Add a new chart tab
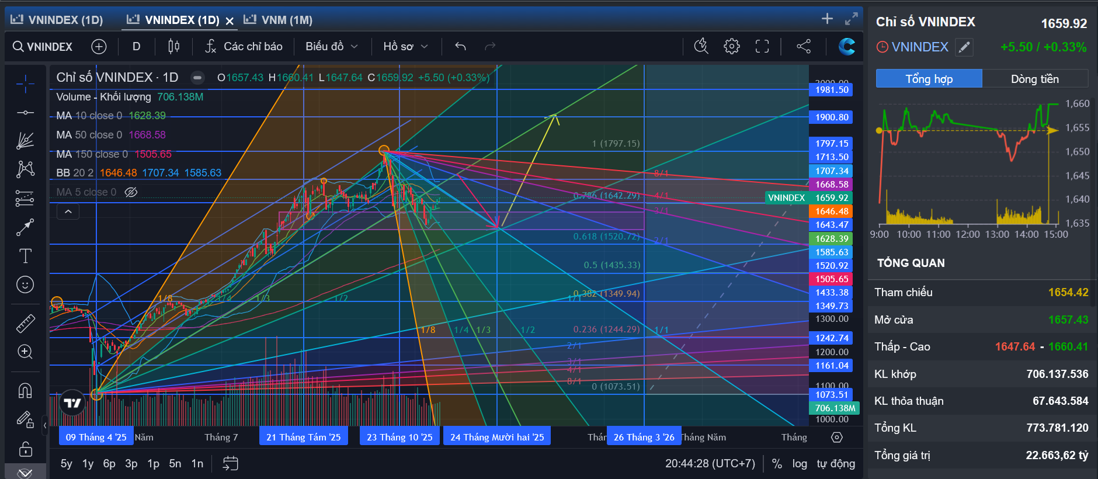 click(827, 19)
